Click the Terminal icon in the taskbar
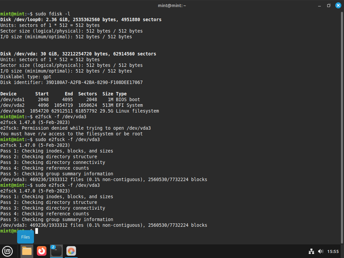Viewport: 344px width, 258px height. (56, 251)
